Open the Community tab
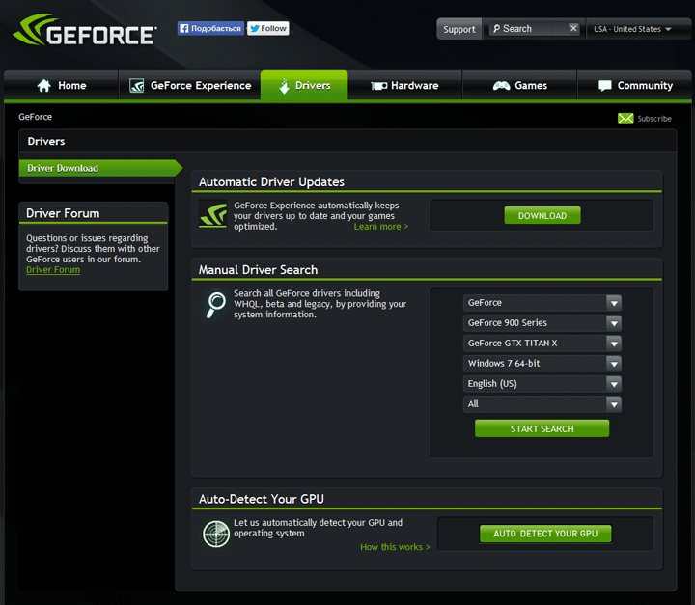The image size is (695, 605). [635, 86]
